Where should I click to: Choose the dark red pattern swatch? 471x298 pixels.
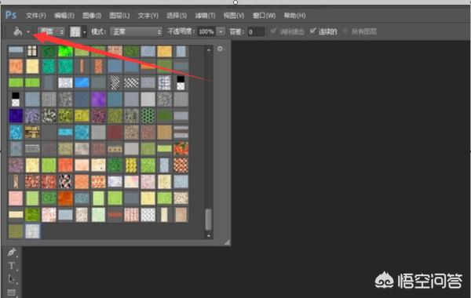pos(115,133)
